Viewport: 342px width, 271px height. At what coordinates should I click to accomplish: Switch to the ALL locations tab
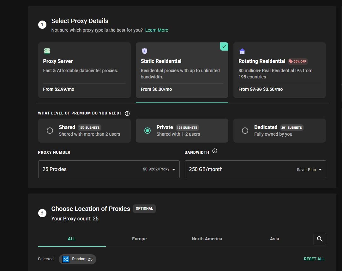72,239
